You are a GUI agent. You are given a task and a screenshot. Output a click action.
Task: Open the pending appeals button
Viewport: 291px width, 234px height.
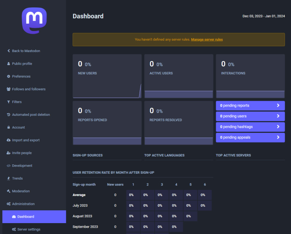[x=250, y=138]
